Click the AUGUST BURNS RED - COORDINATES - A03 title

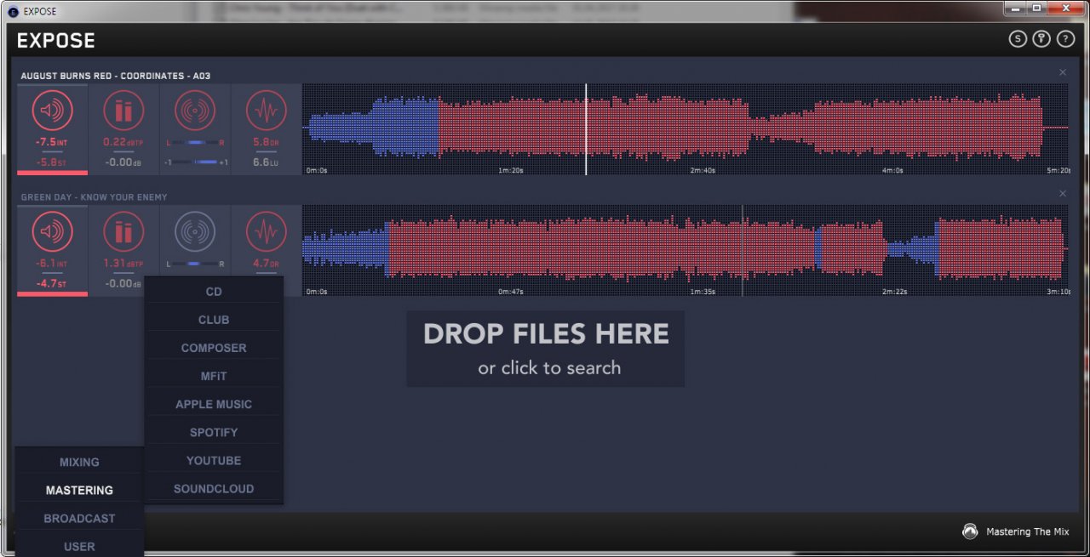point(115,76)
